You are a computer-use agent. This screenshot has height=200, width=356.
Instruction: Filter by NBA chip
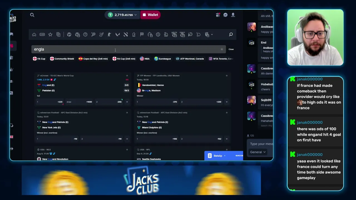[x=145, y=59]
